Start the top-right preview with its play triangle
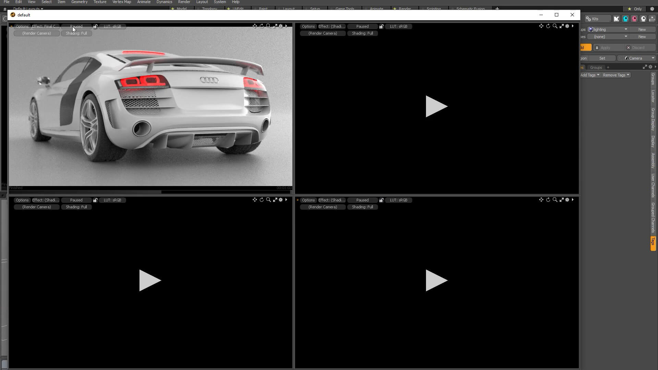 pos(436,106)
